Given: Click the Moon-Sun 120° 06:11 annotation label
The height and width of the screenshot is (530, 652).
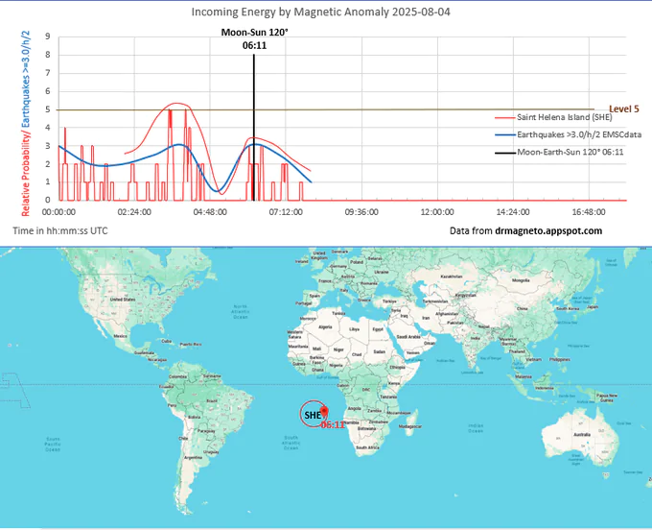Looking at the screenshot, I should coord(253,38).
